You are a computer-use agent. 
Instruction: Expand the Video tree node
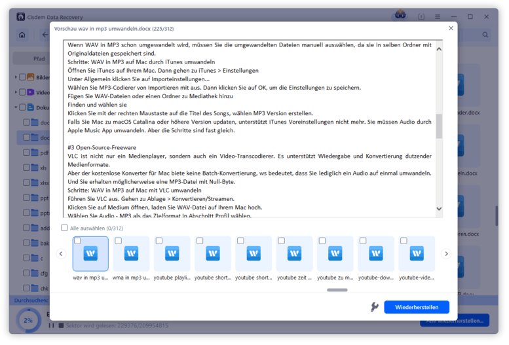16,92
